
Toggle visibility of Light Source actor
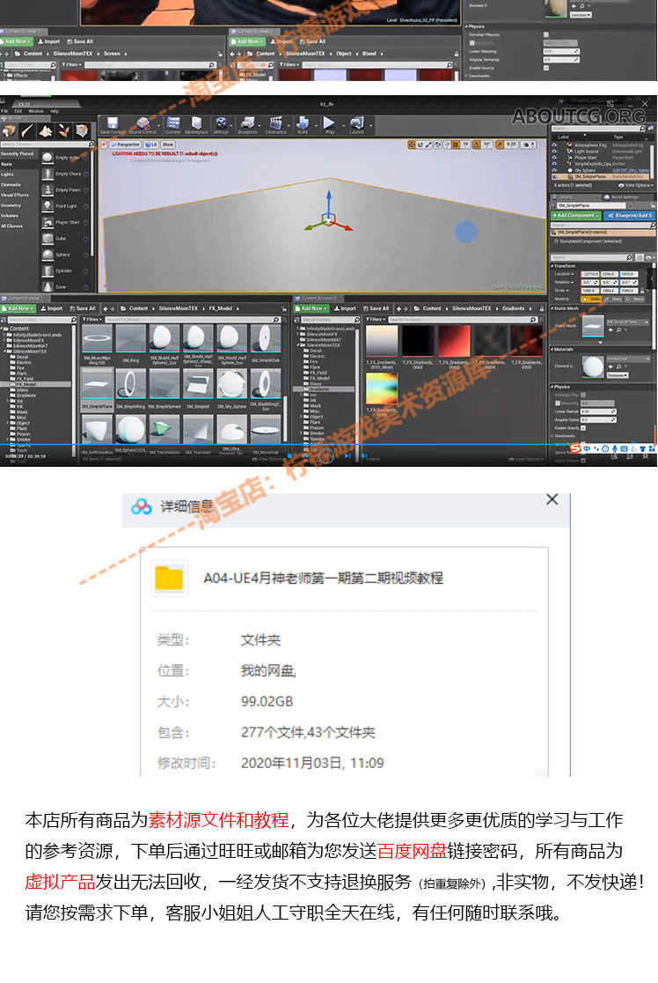click(554, 152)
